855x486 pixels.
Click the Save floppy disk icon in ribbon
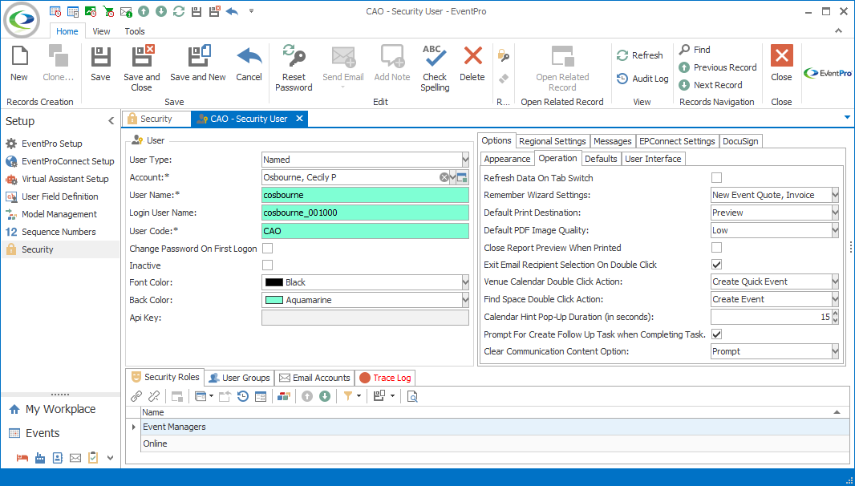[100, 57]
